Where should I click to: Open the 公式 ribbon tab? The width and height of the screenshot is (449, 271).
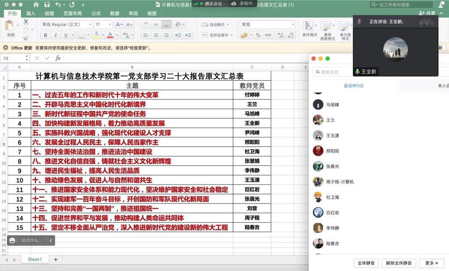point(96,14)
